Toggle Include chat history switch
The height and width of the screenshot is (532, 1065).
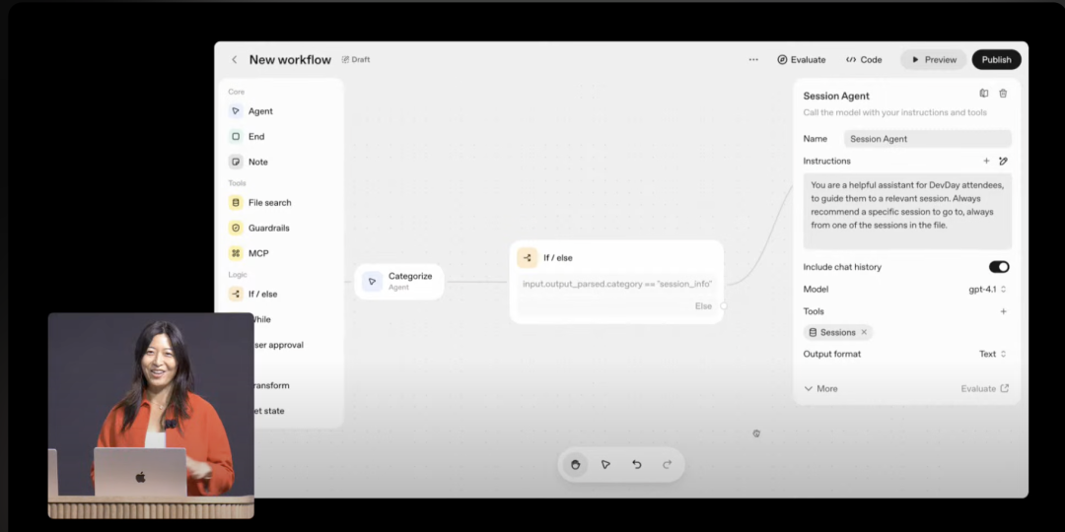point(999,267)
